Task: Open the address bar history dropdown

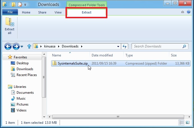Action: click(x=118, y=46)
